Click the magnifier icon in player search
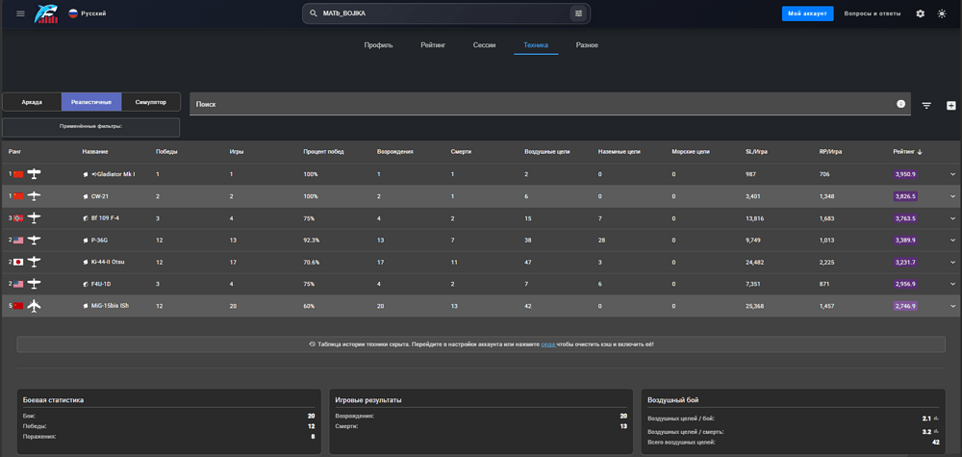Viewport: 962px width, 457px height. (x=313, y=13)
